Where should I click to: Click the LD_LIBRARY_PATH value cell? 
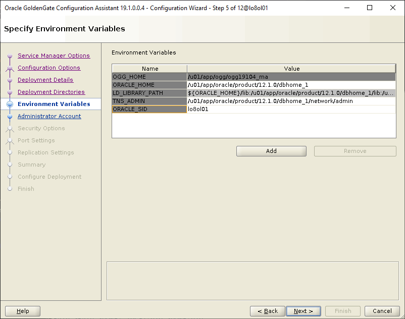[x=291, y=93]
